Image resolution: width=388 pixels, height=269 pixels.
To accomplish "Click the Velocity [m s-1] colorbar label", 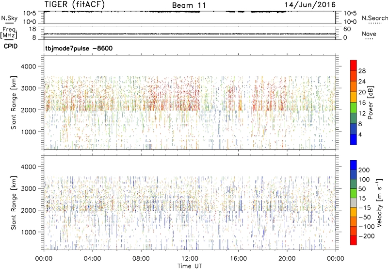I will click(379, 202).
